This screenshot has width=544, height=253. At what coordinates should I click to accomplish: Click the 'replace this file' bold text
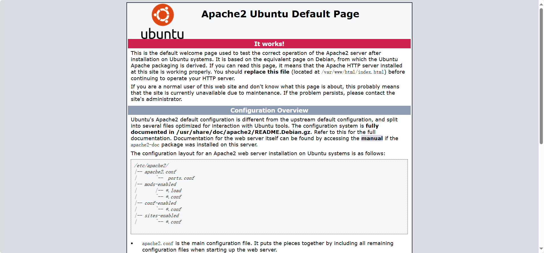(x=267, y=72)
